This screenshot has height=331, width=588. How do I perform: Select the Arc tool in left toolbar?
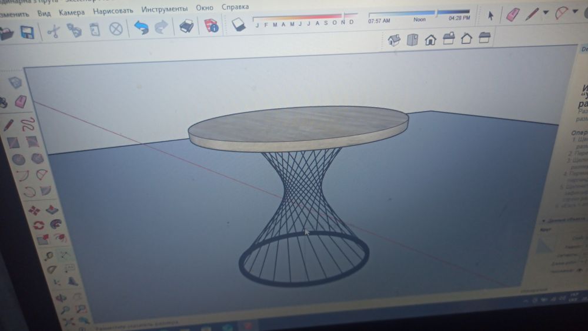click(23, 176)
